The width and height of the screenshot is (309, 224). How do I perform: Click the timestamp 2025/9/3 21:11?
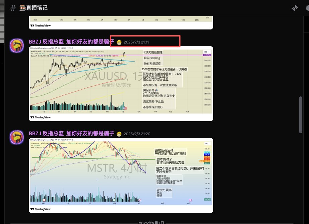point(136,42)
